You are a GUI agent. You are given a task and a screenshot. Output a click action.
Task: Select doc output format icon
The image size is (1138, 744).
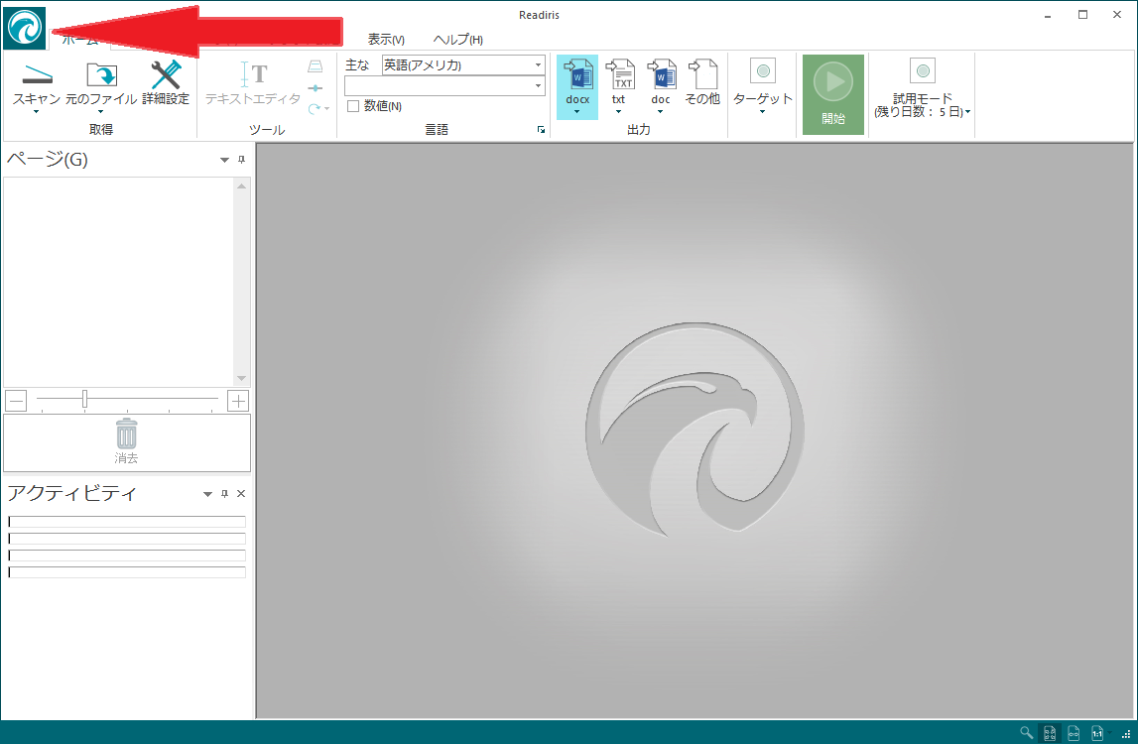click(661, 74)
